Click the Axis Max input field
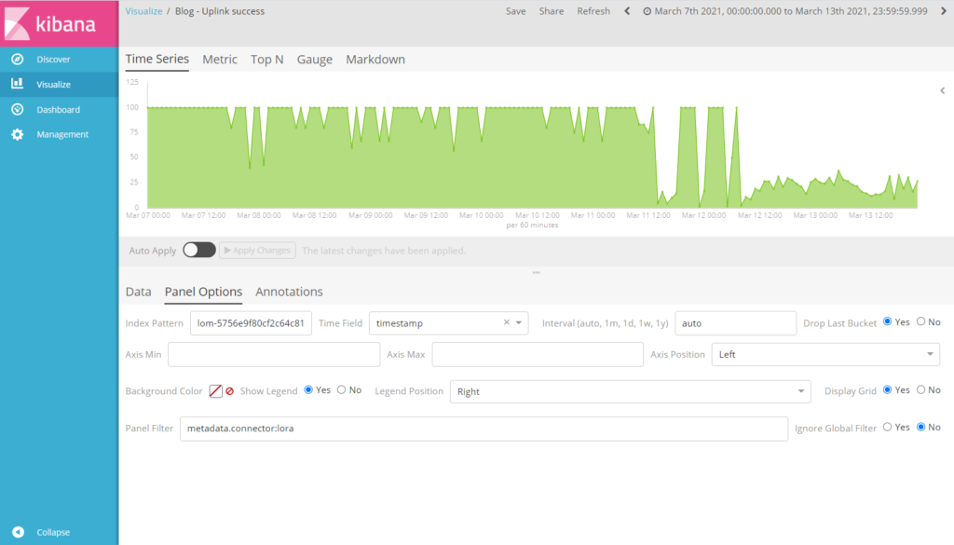Screen dimensions: 954x545 (x=538, y=354)
